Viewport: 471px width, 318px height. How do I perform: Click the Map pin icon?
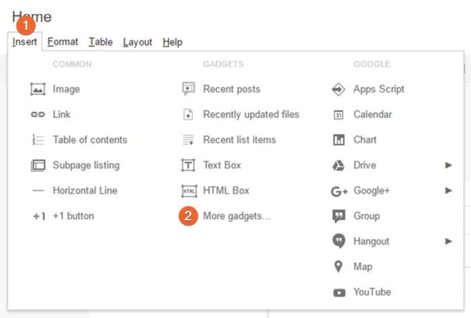339,267
